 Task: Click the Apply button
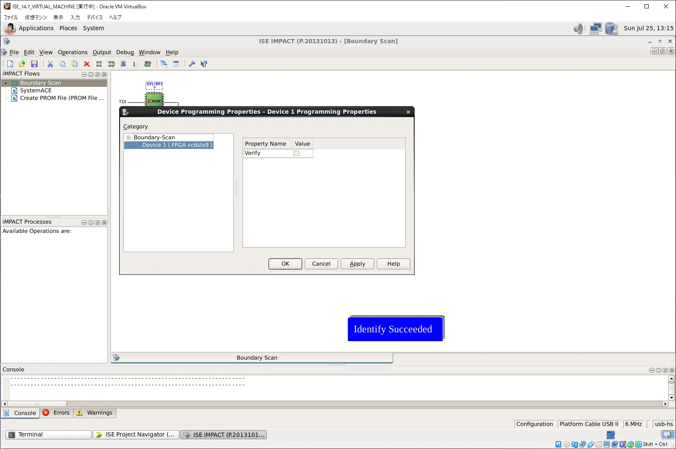[357, 264]
